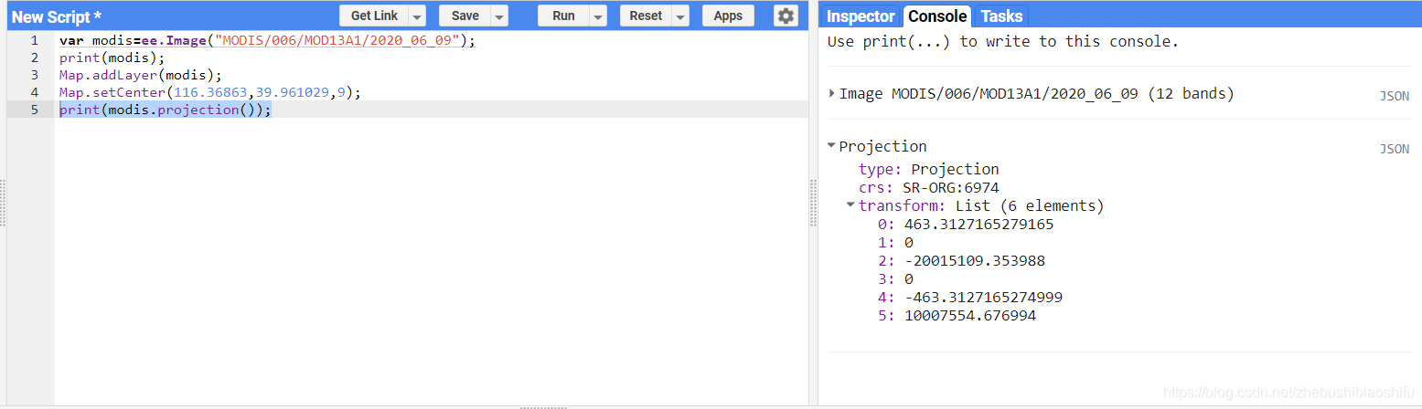View JSON for the Projection entry
Image resolution: width=1422 pixels, height=409 pixels.
pyautogui.click(x=1394, y=149)
